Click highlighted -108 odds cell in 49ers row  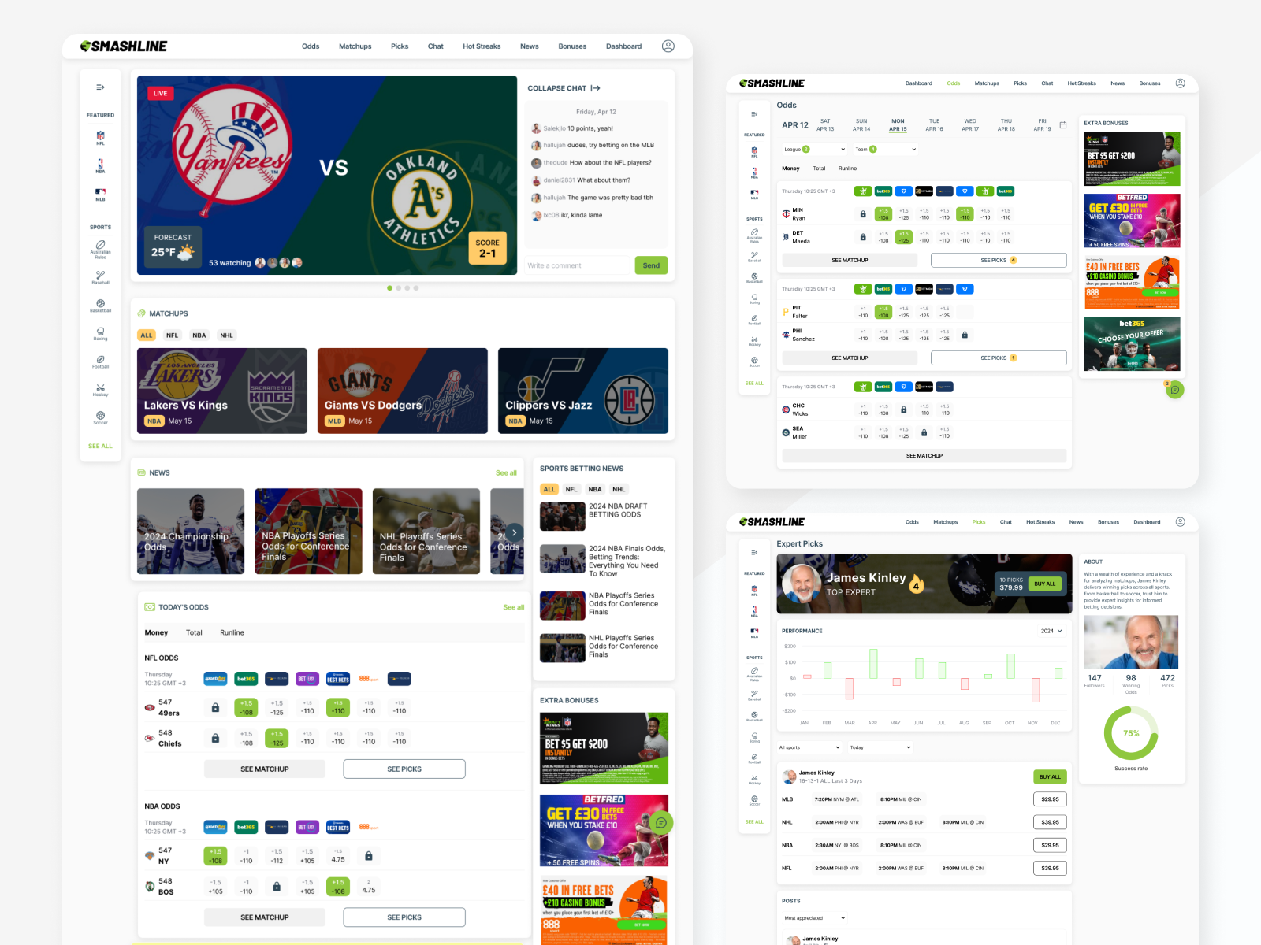(x=246, y=708)
